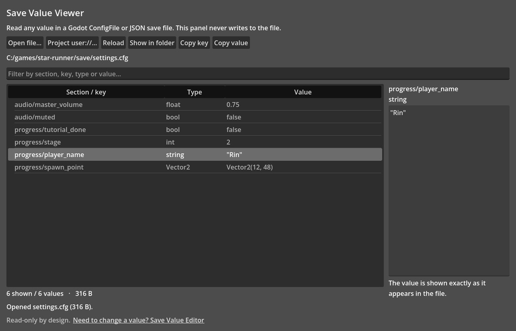The width and height of the screenshot is (516, 331).
Task: Focus the filter search field
Action: click(x=258, y=74)
